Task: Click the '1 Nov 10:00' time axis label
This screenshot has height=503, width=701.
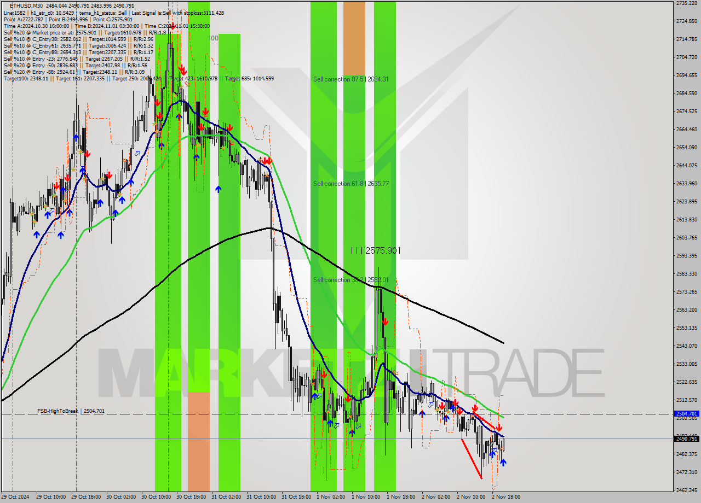Action: click(x=366, y=497)
